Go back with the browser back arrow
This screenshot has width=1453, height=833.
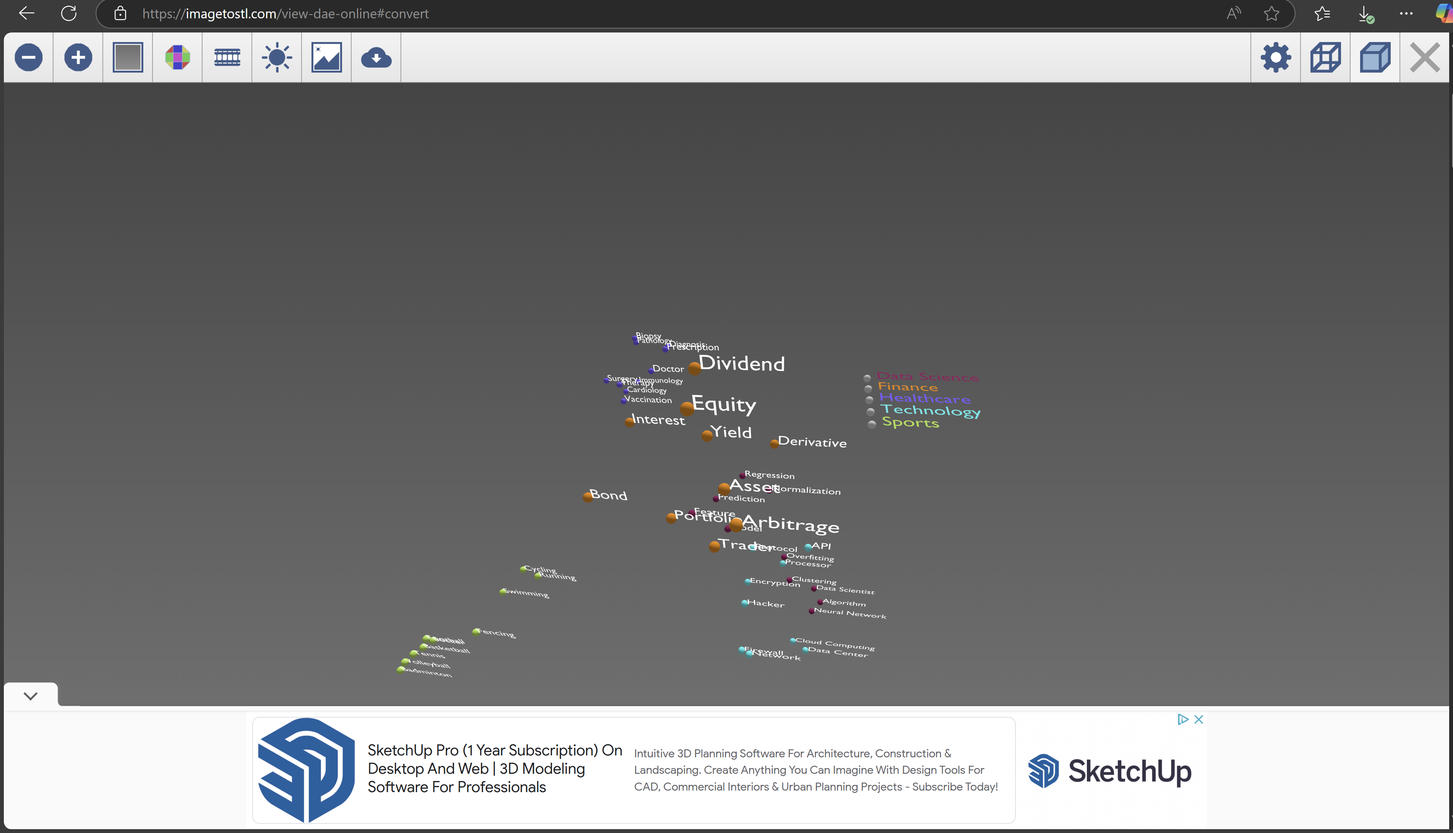tap(26, 13)
